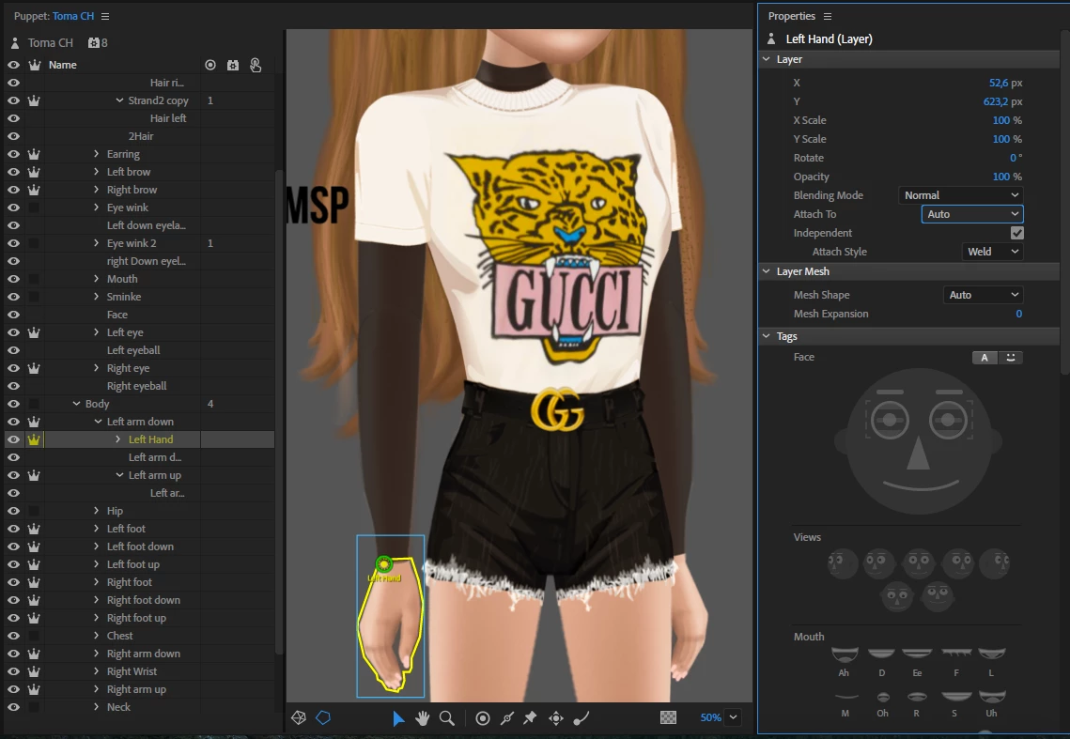Select the right profile head view tag
This screenshot has width=1070, height=739.
(x=994, y=563)
